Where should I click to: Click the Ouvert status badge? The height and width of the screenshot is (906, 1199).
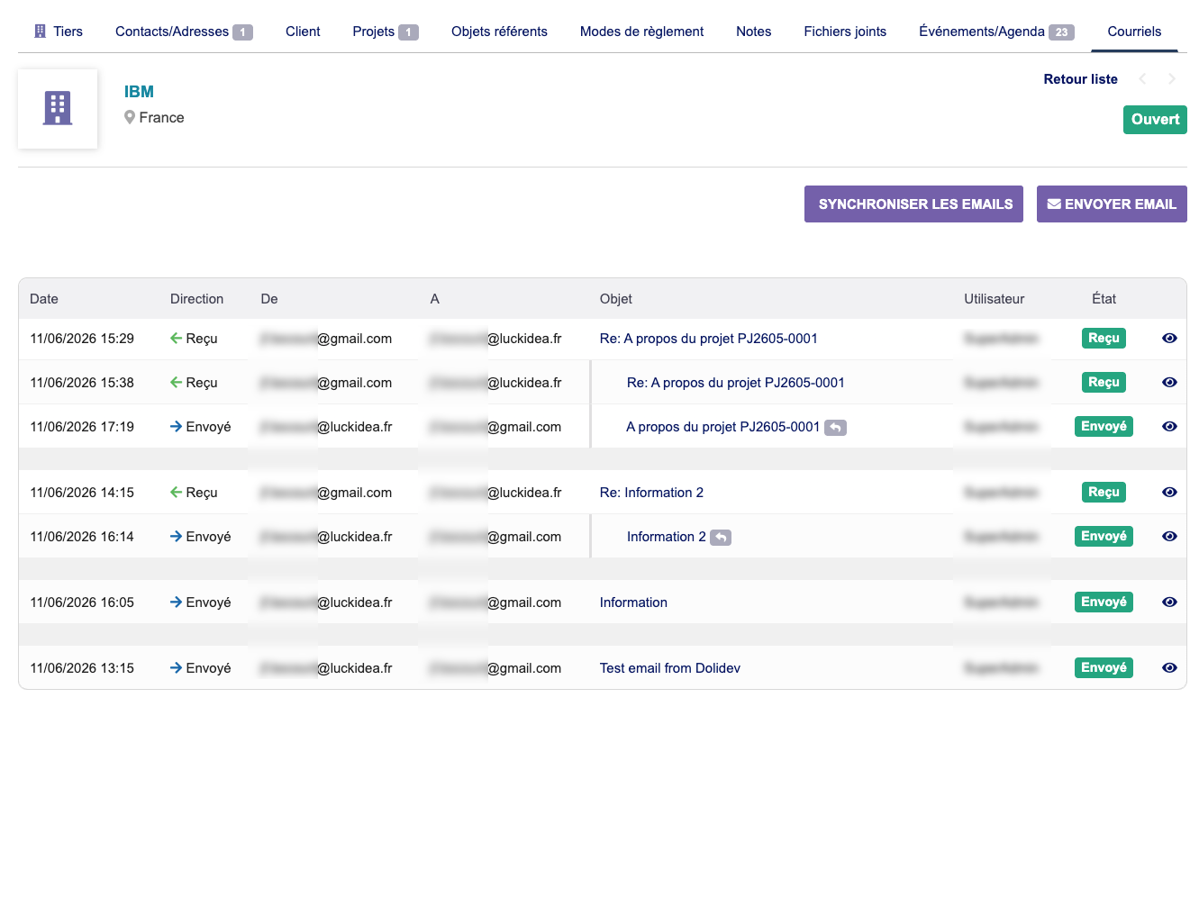(x=1155, y=120)
